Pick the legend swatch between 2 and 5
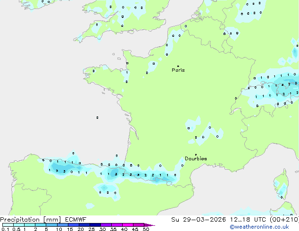Screen dimensions: 299x231 click(41, 225)
